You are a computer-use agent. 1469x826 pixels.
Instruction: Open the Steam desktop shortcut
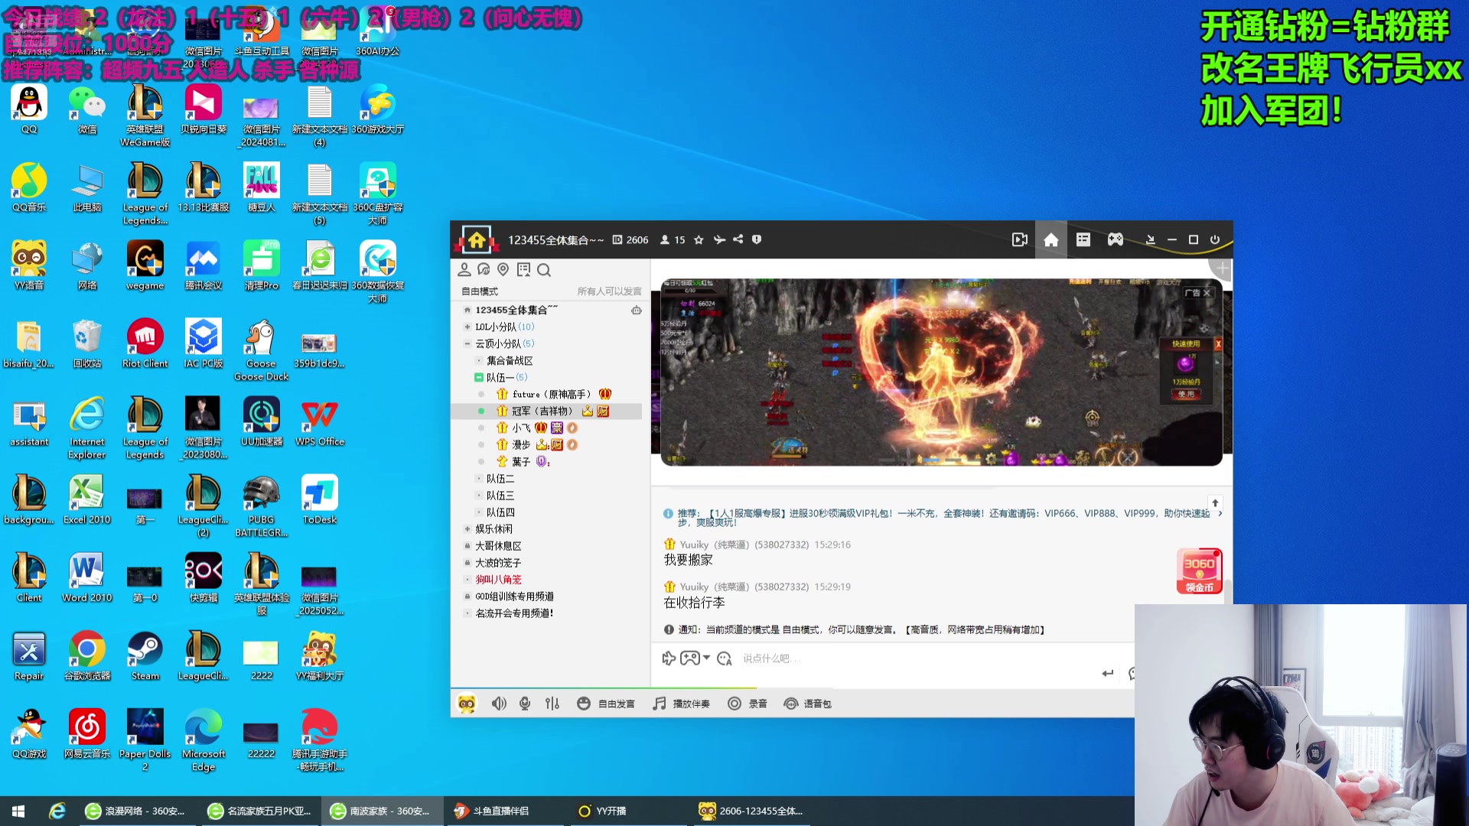pos(145,656)
